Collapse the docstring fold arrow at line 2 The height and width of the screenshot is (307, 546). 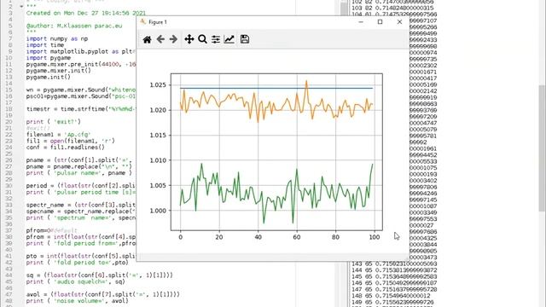click(21, 7)
